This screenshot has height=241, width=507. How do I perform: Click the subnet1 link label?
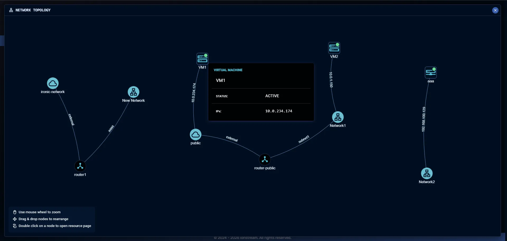tap(304, 139)
